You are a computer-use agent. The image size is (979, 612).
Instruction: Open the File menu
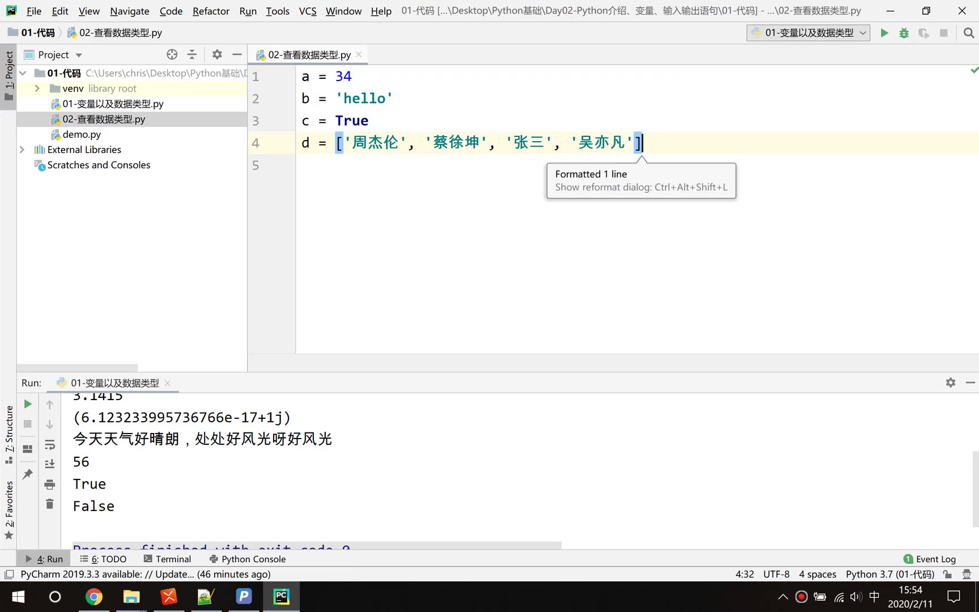34,11
